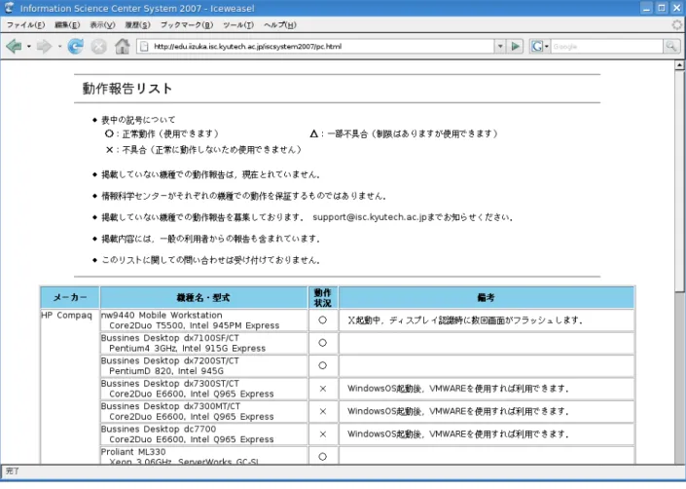Click the VMWARE remark in the dx7300MT/CT row
686x489 pixels.
(487, 411)
